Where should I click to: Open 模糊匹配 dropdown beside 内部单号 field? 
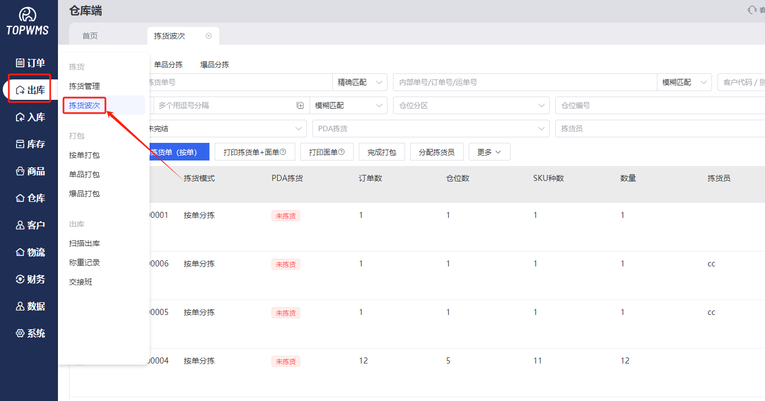[684, 82]
